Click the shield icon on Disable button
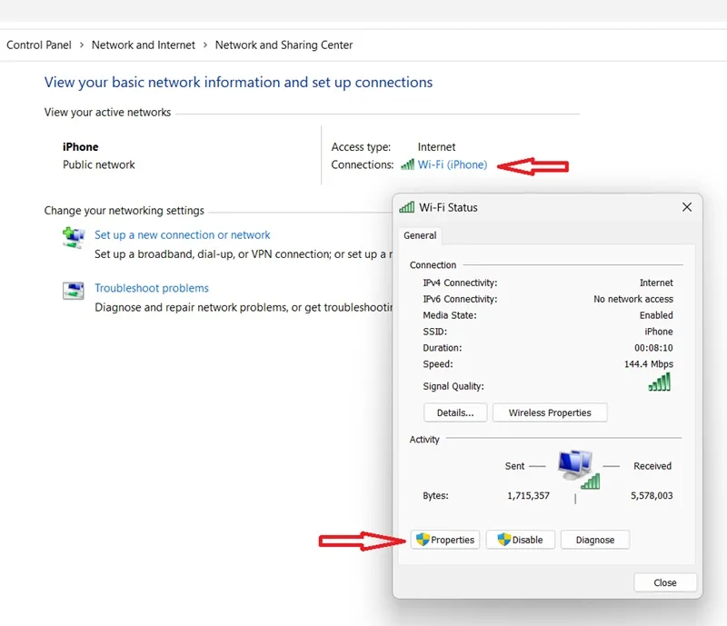The image size is (727, 626). (x=504, y=540)
